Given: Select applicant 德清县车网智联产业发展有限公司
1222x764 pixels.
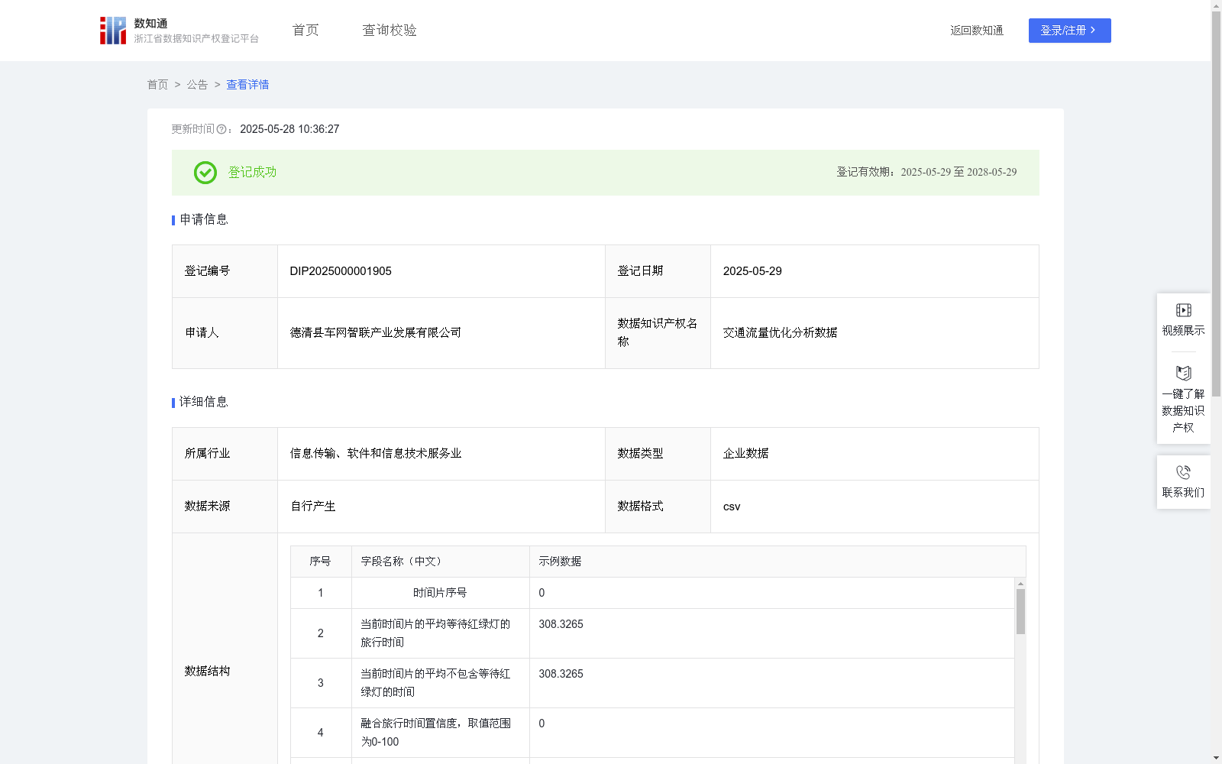Looking at the screenshot, I should 376,333.
